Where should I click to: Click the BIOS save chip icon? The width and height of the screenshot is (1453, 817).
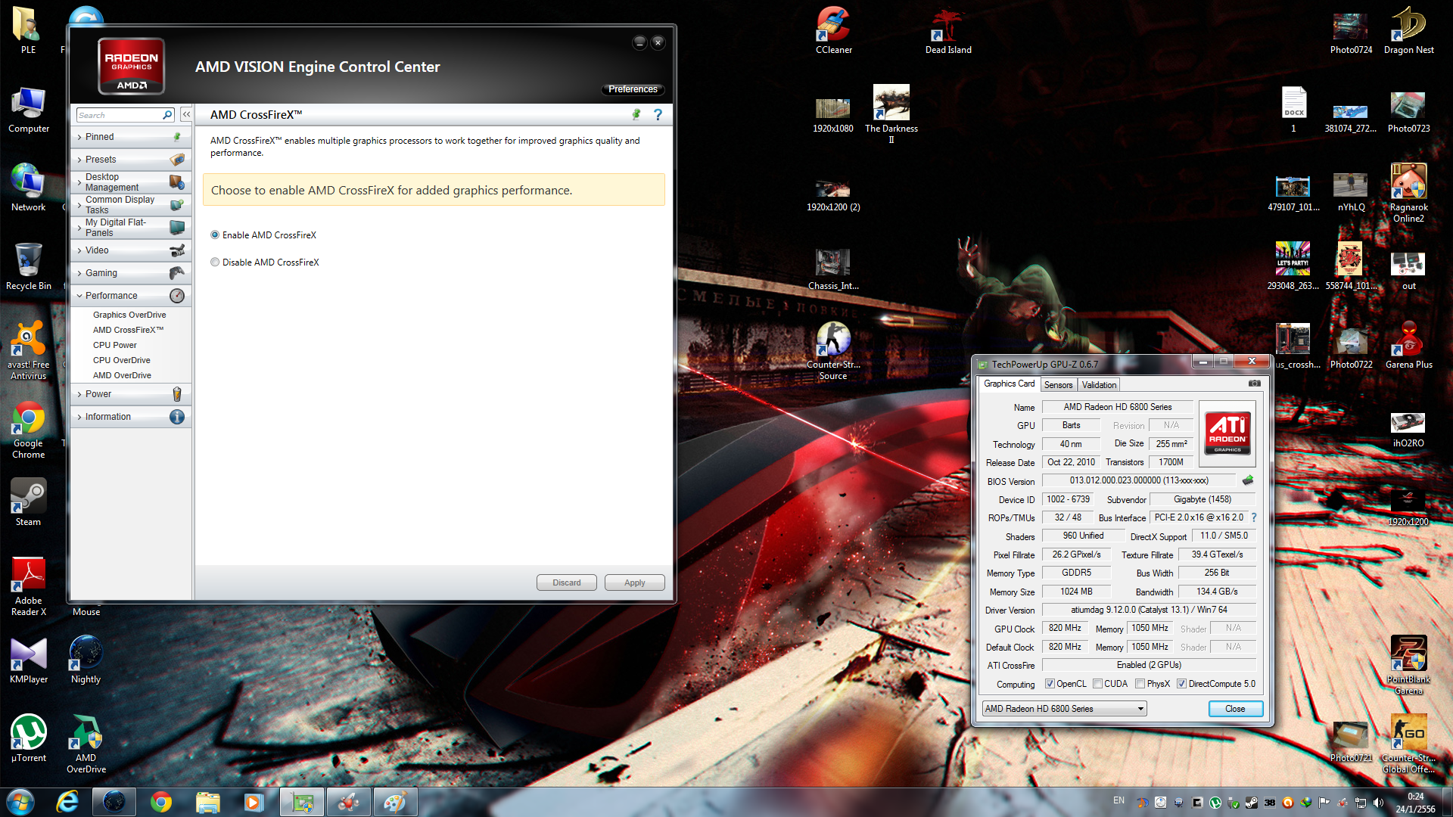point(1248,480)
